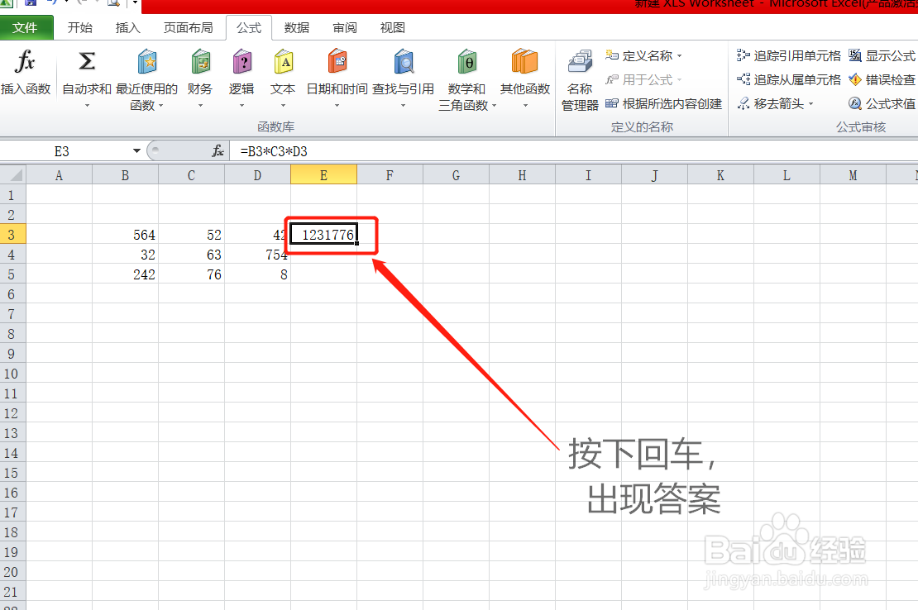
Task: Select row 17 header
Action: [x=13, y=512]
